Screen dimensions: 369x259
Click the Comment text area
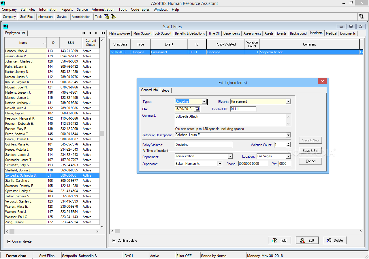(x=231, y=120)
